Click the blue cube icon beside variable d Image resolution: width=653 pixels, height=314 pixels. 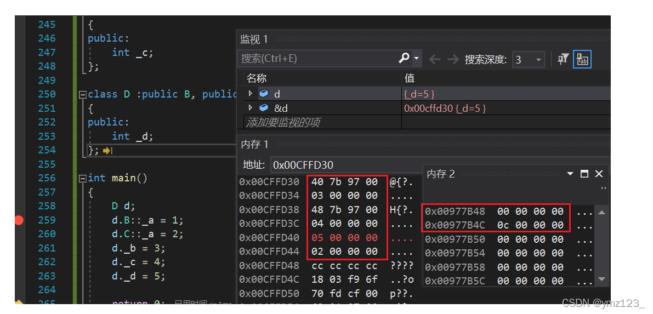264,94
